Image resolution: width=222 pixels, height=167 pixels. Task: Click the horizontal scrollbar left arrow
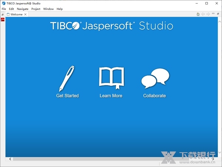pos(10,159)
